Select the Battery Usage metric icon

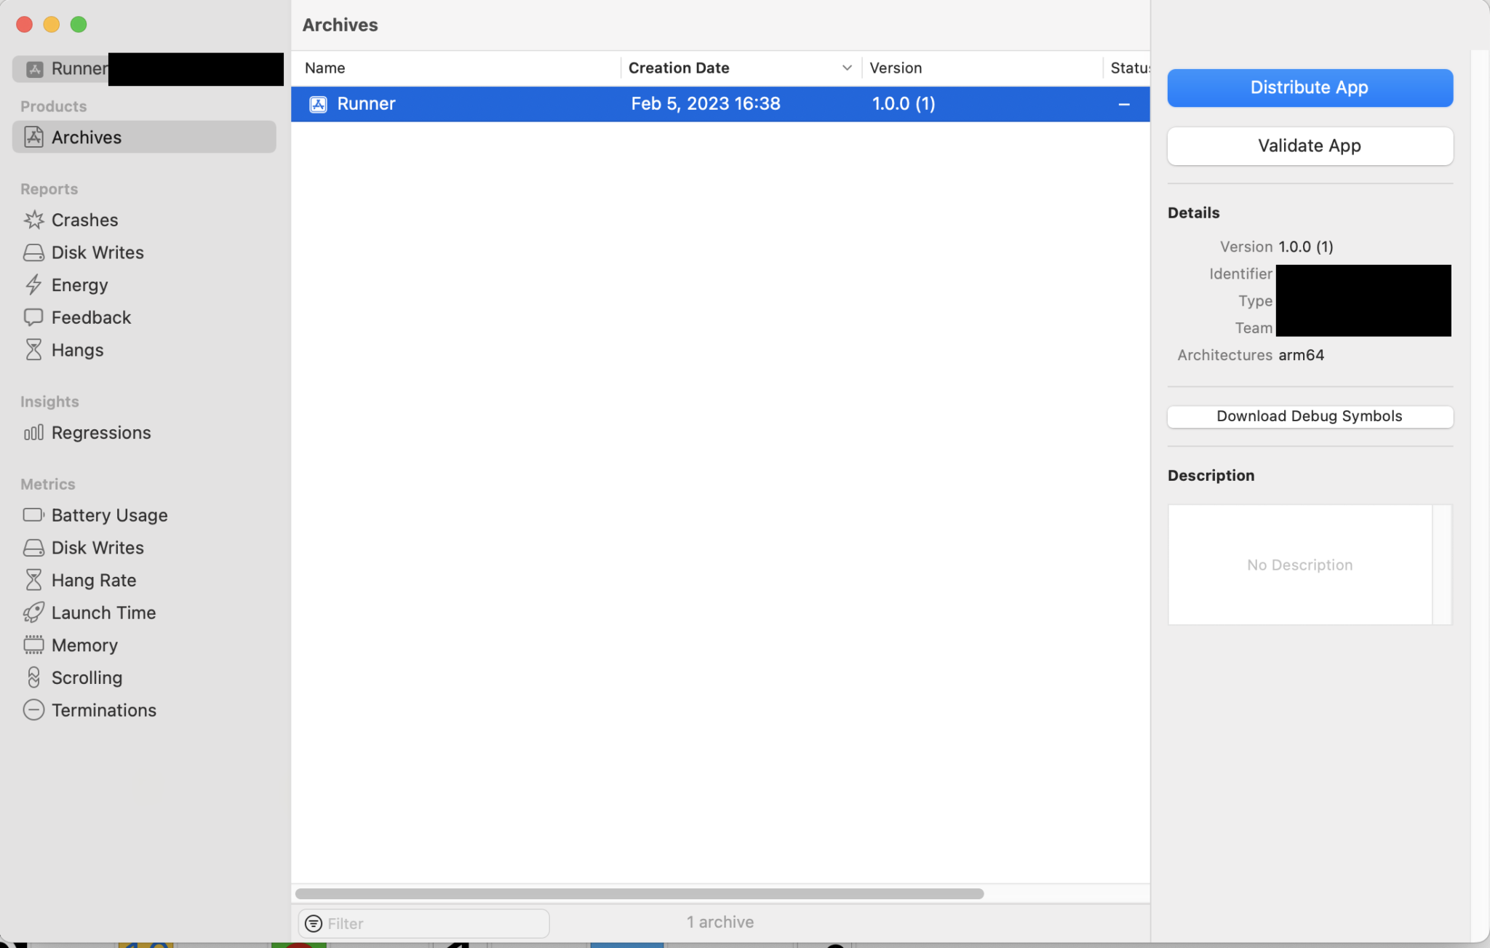pyautogui.click(x=33, y=514)
